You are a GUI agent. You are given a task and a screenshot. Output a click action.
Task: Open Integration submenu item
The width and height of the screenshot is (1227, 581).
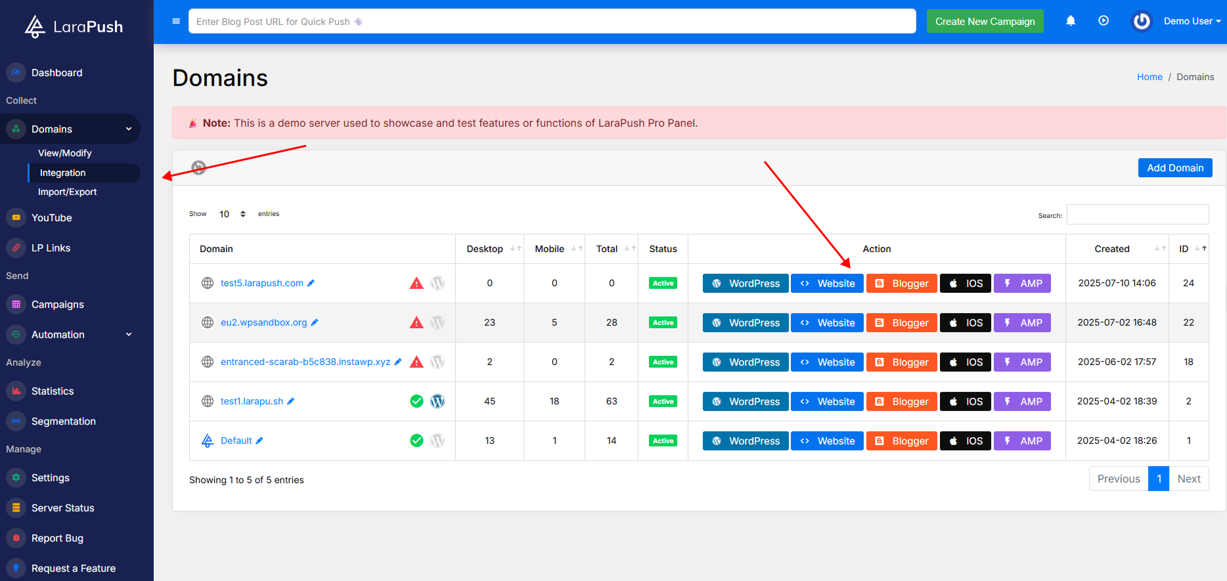(x=84, y=173)
